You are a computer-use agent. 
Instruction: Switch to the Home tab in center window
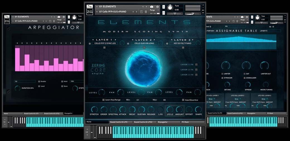click(97, 122)
